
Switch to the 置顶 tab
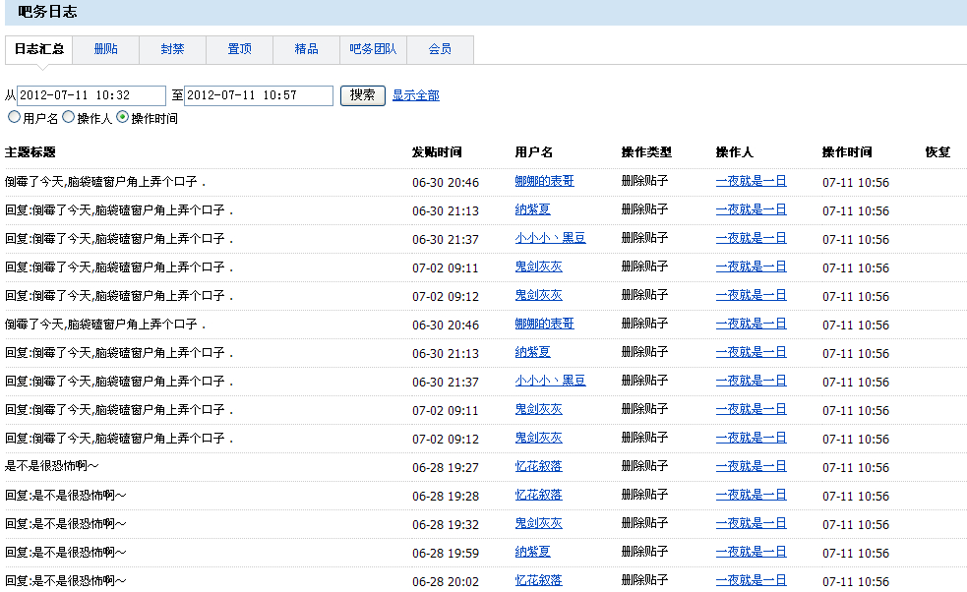pyautogui.click(x=239, y=49)
